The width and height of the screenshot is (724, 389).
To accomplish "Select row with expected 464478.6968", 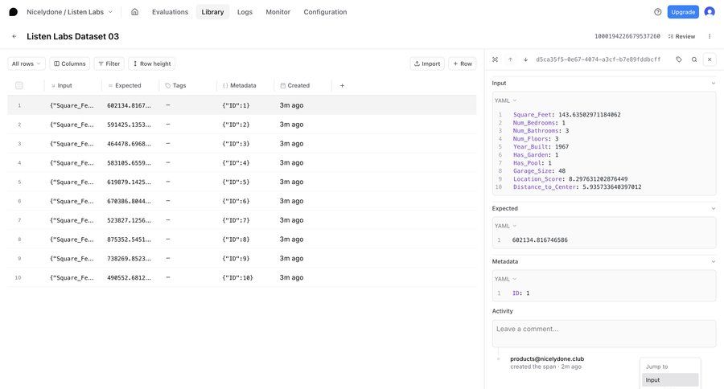I will 242,144.
